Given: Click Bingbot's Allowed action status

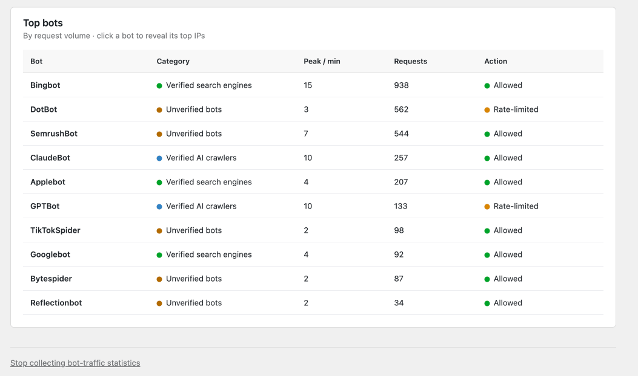Looking at the screenshot, I should 503,85.
